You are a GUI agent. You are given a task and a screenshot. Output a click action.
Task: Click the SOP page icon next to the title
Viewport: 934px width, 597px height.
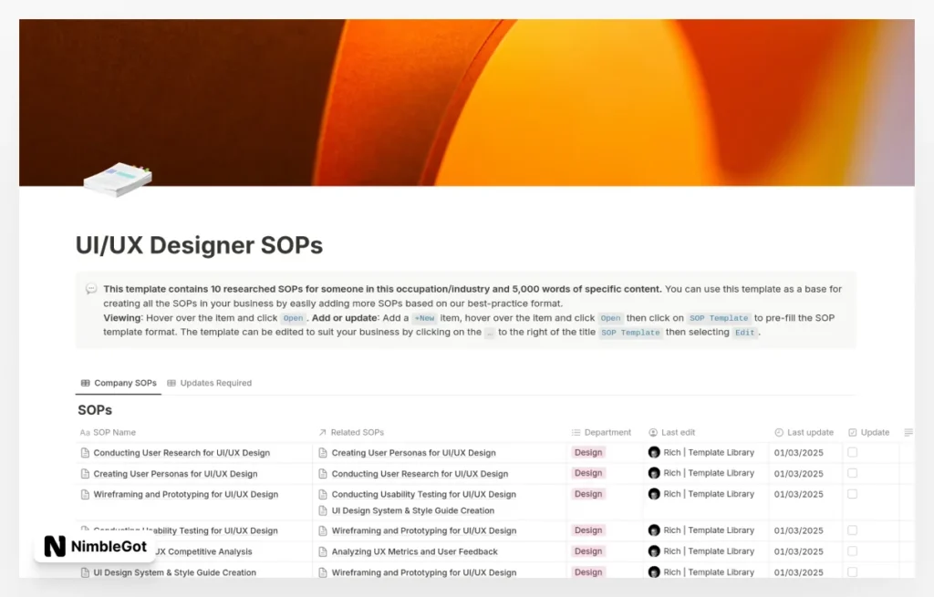(117, 179)
